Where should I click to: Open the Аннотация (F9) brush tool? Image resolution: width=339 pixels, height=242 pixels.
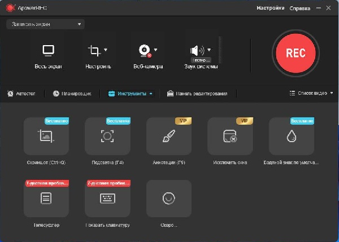coord(169,136)
